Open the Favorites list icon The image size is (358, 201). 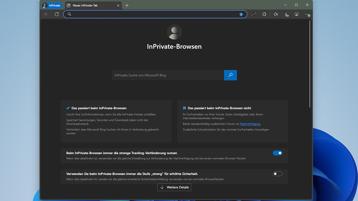[276, 14]
